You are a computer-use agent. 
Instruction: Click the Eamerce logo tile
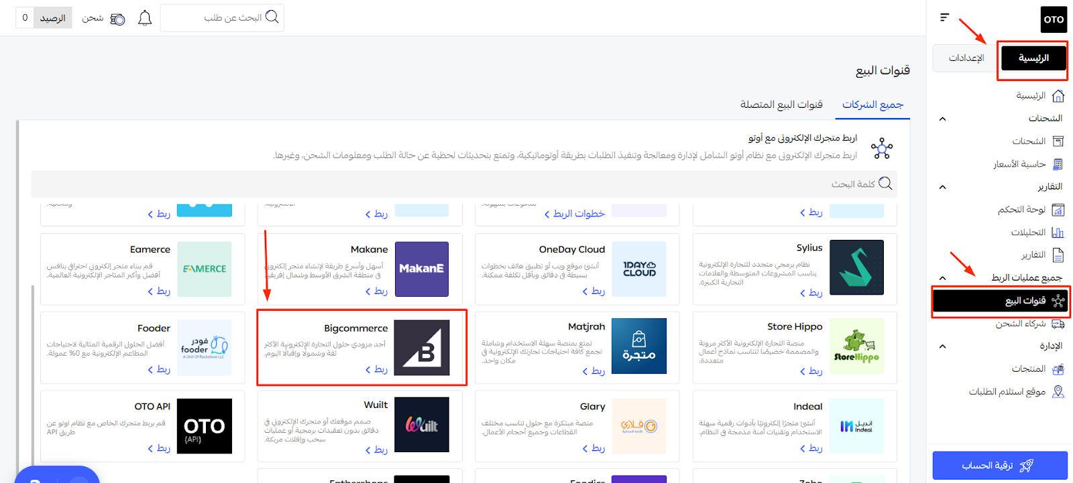(x=205, y=269)
